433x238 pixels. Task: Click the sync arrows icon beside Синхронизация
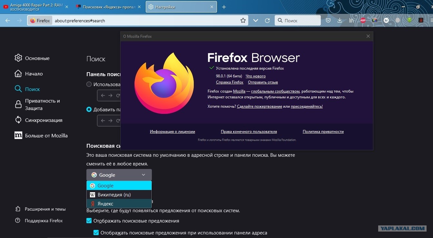tap(18, 120)
